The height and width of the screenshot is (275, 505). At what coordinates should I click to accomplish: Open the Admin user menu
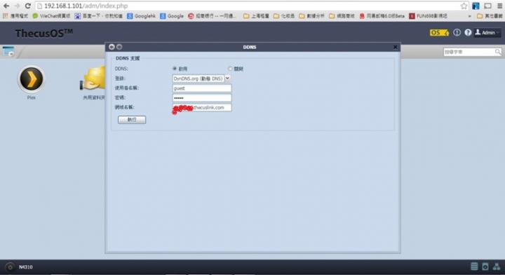[x=487, y=32]
